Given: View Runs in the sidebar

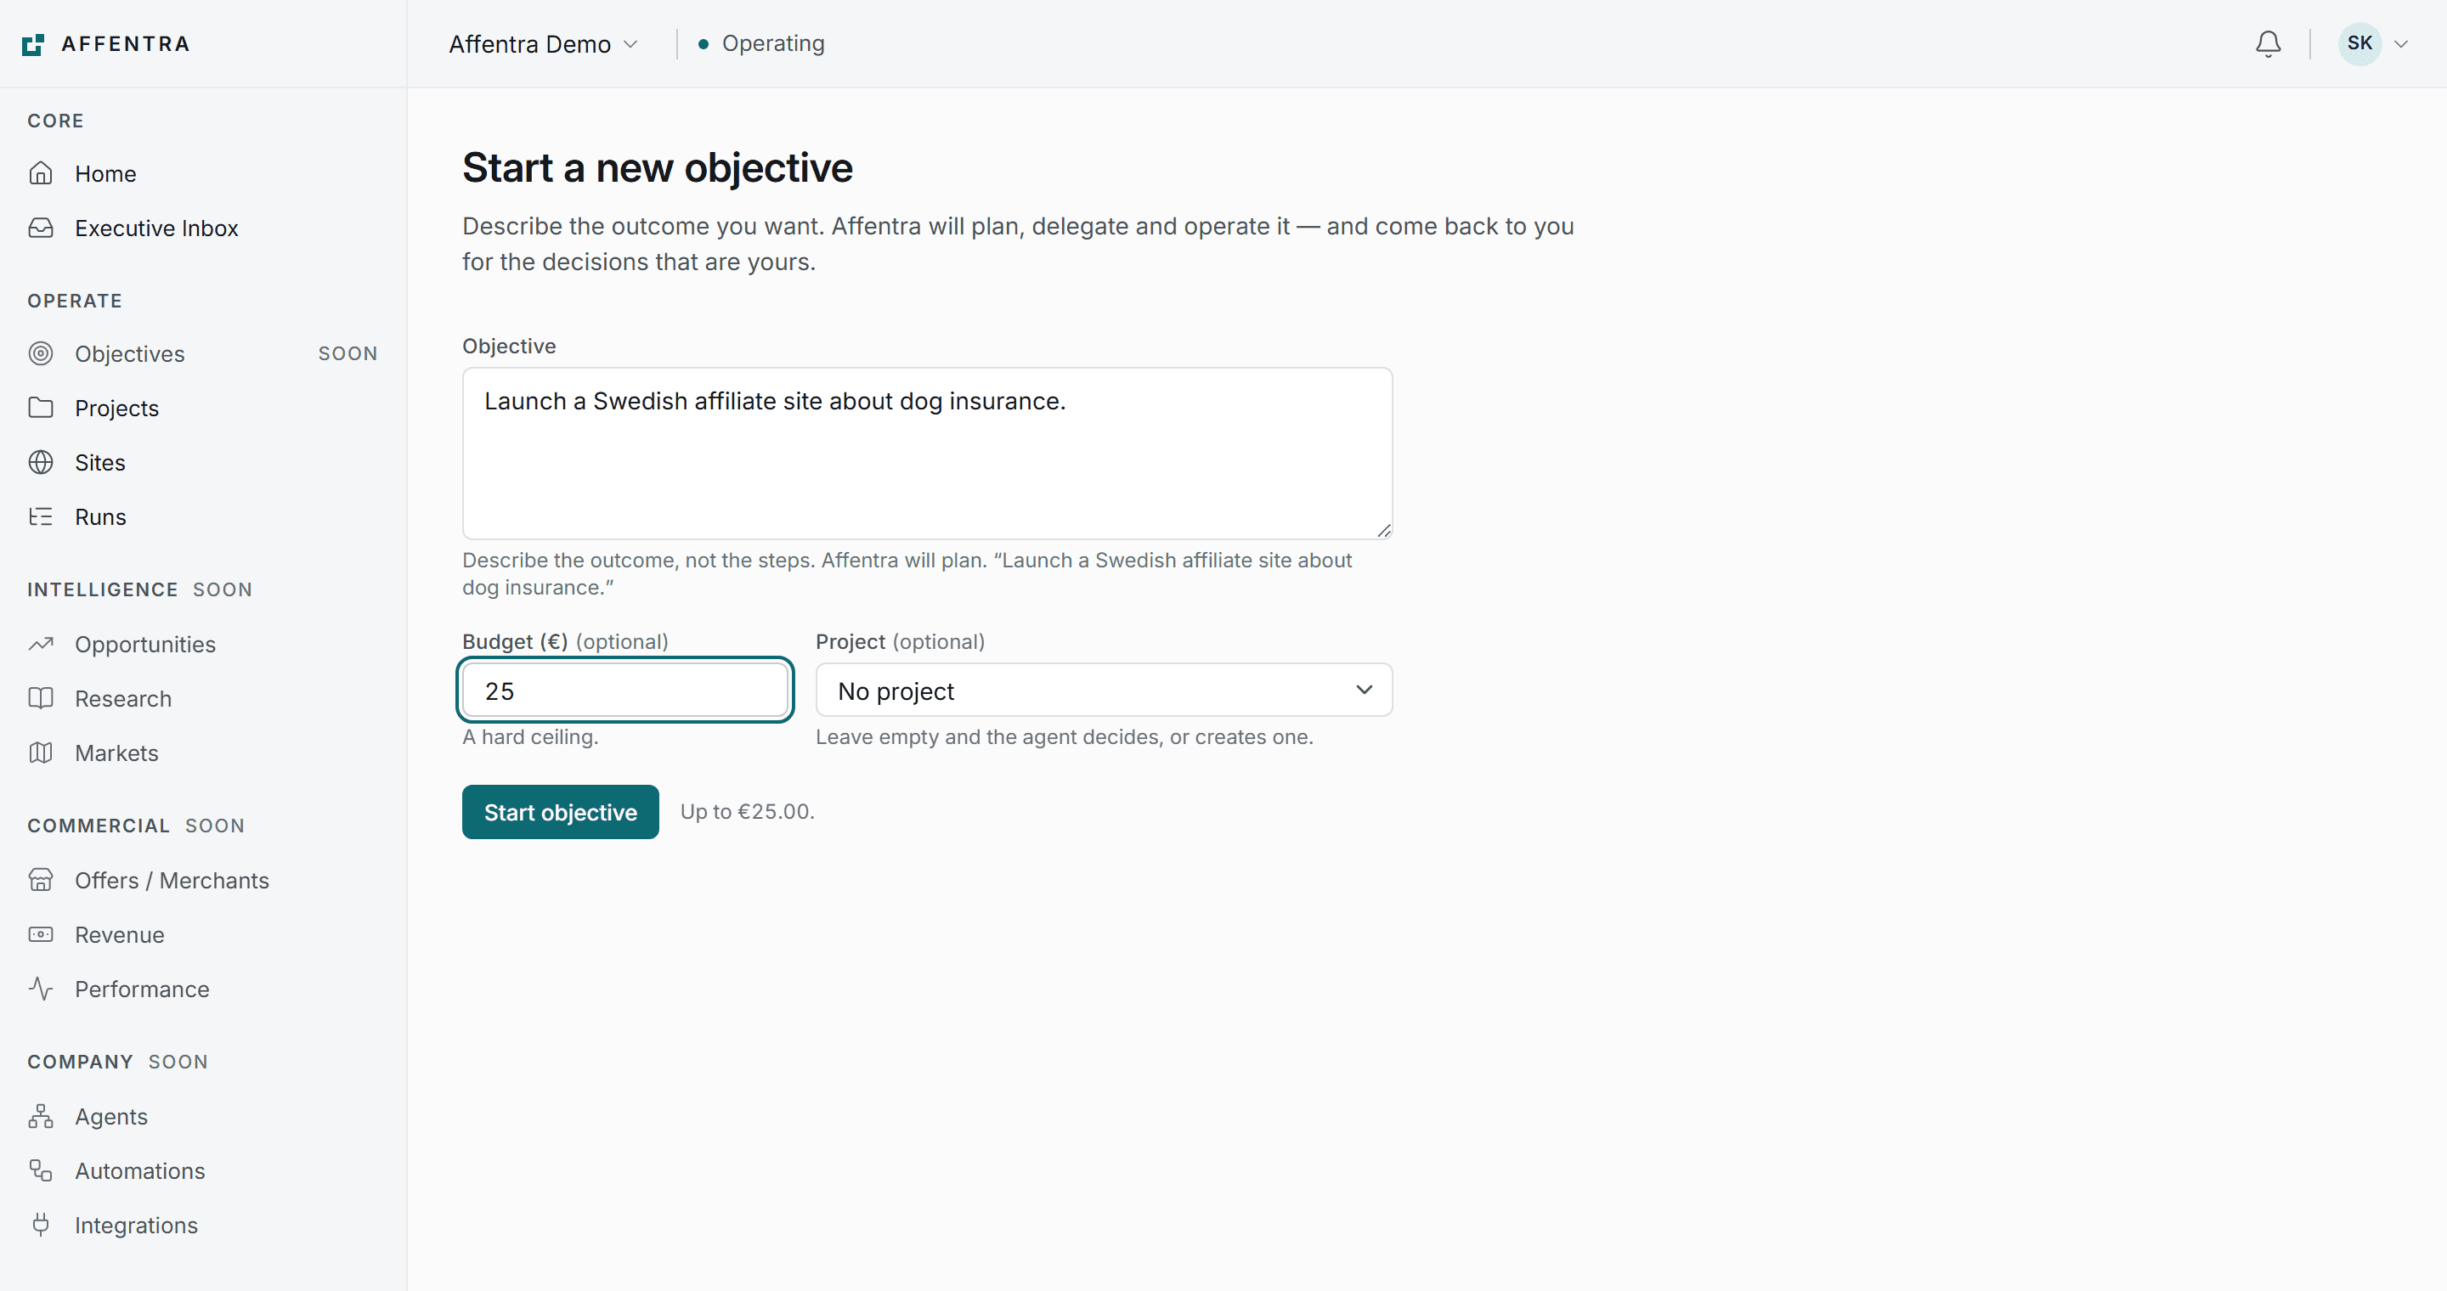Looking at the screenshot, I should coord(203,516).
